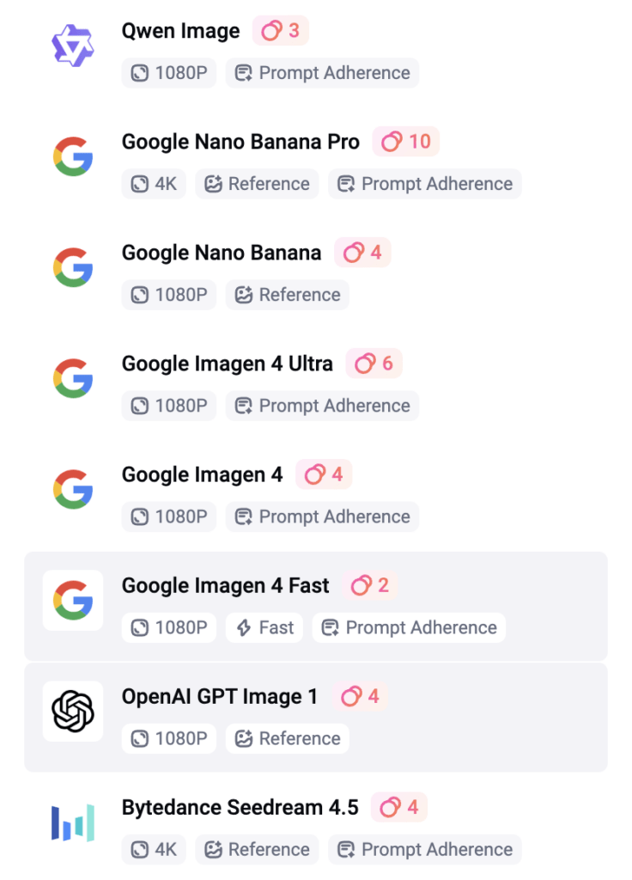Click Prompt Adherence tag under Qwen Image

click(323, 73)
